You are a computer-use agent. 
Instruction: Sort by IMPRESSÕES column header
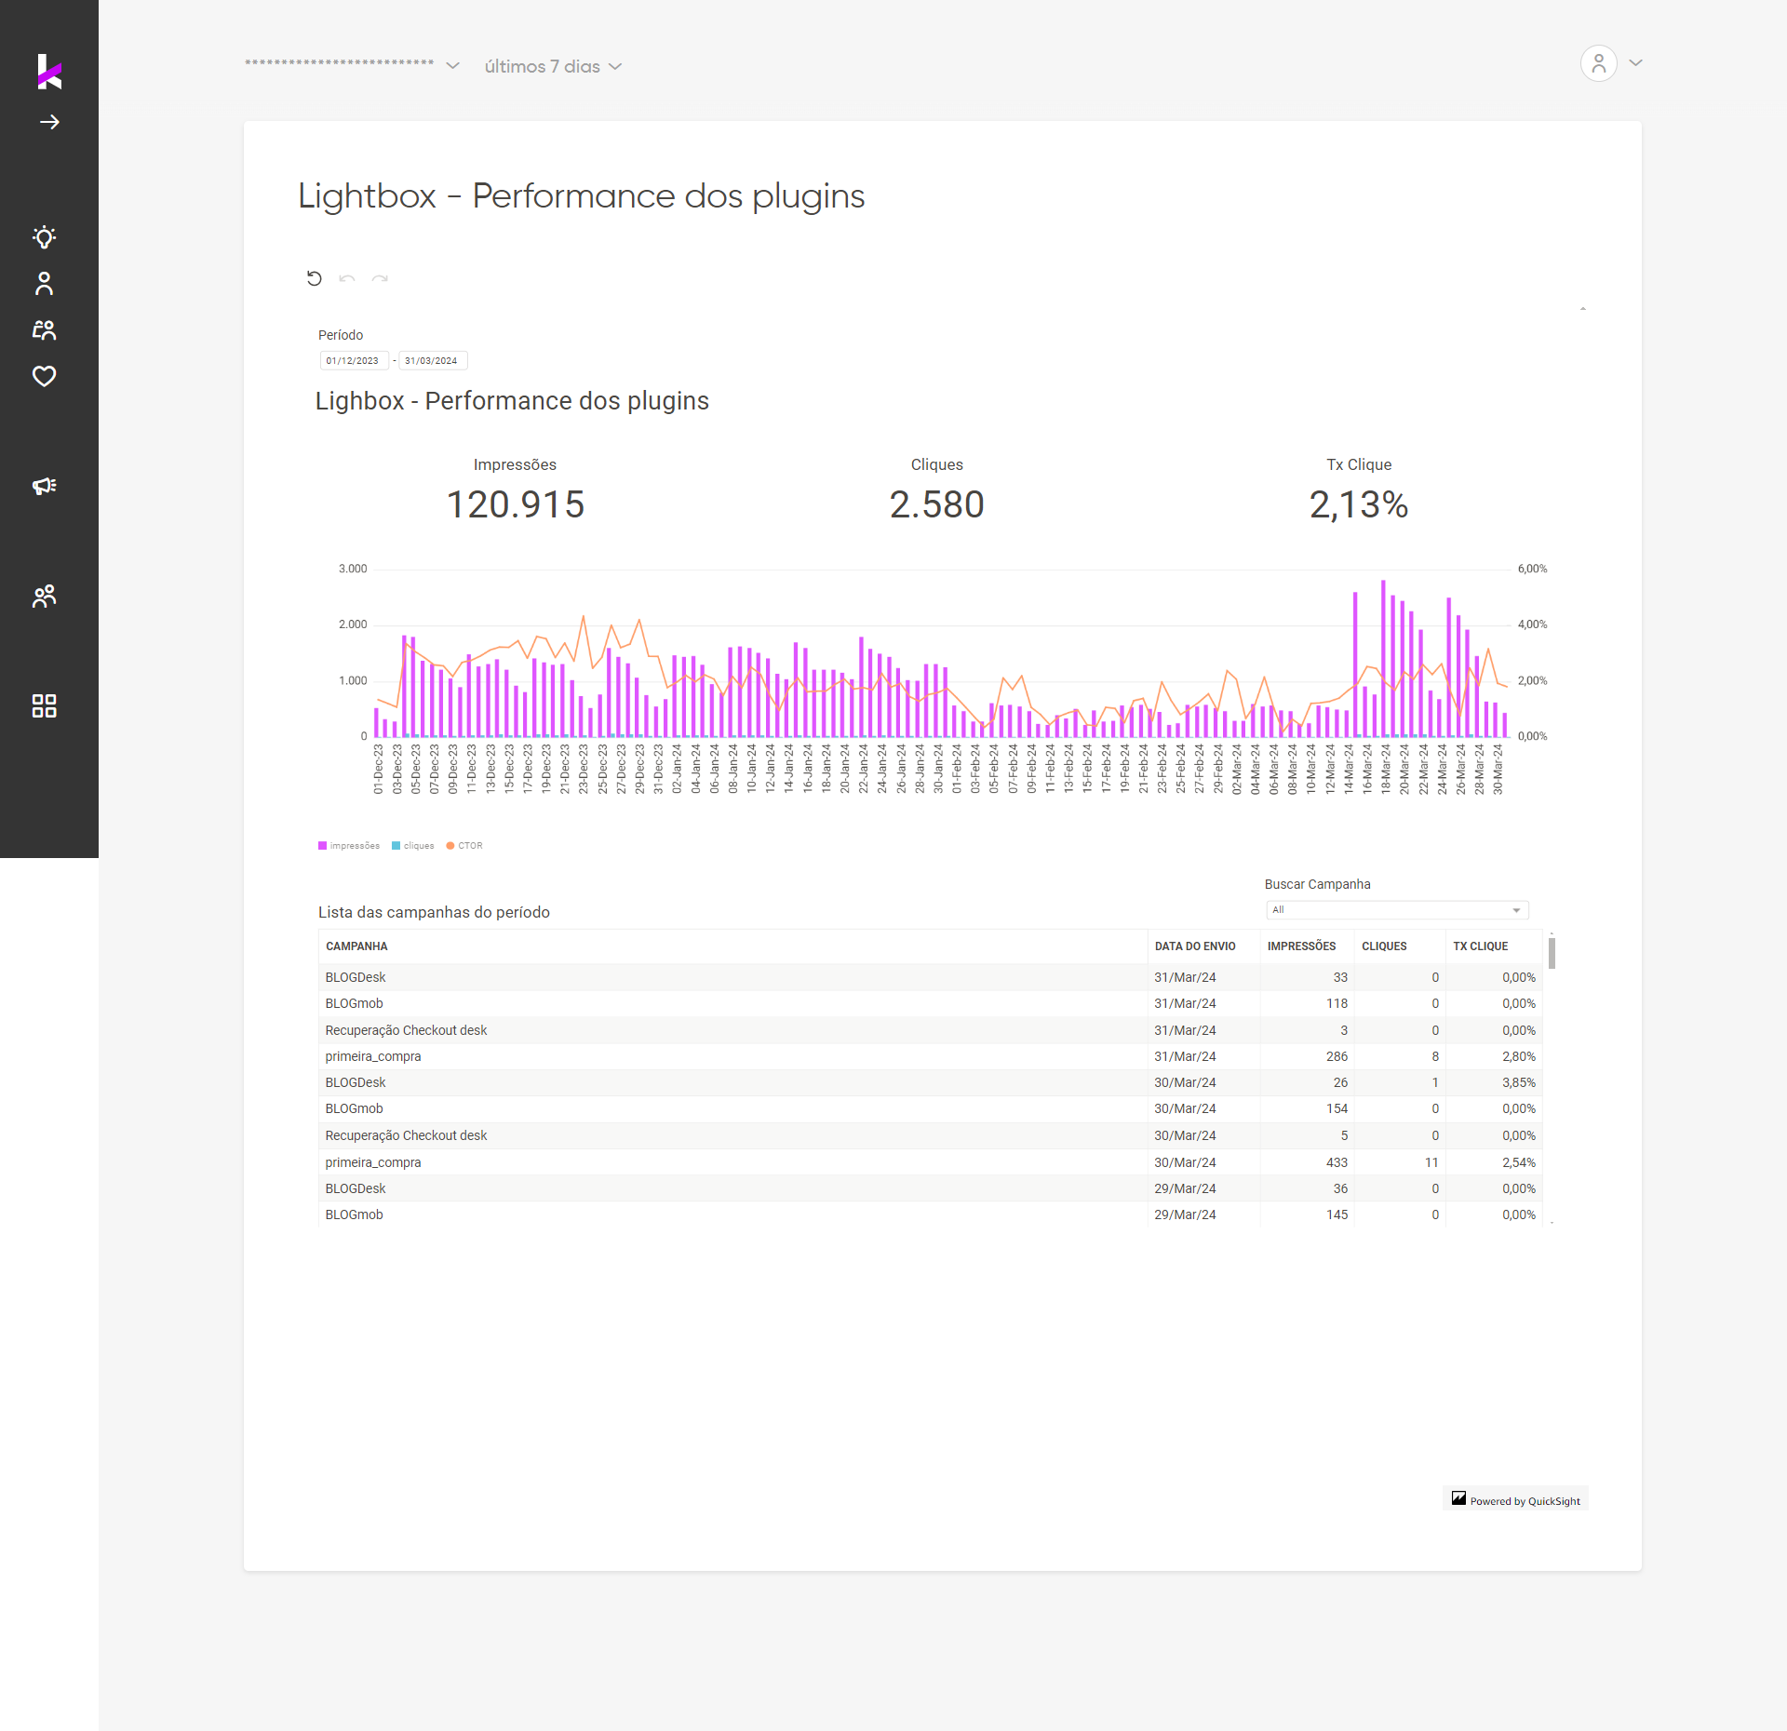pos(1301,946)
